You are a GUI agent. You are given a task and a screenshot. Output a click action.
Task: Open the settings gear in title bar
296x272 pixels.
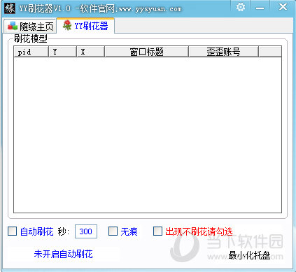coord(241,7)
